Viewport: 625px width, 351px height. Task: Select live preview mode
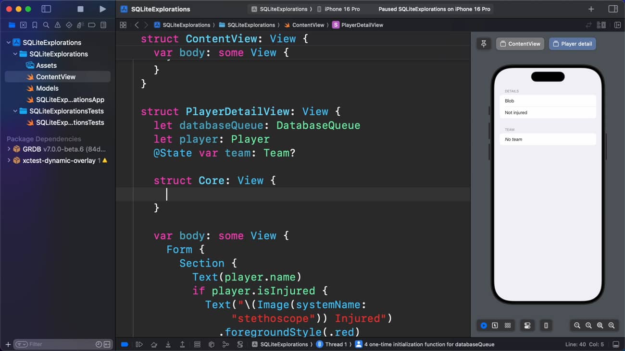pos(484,326)
